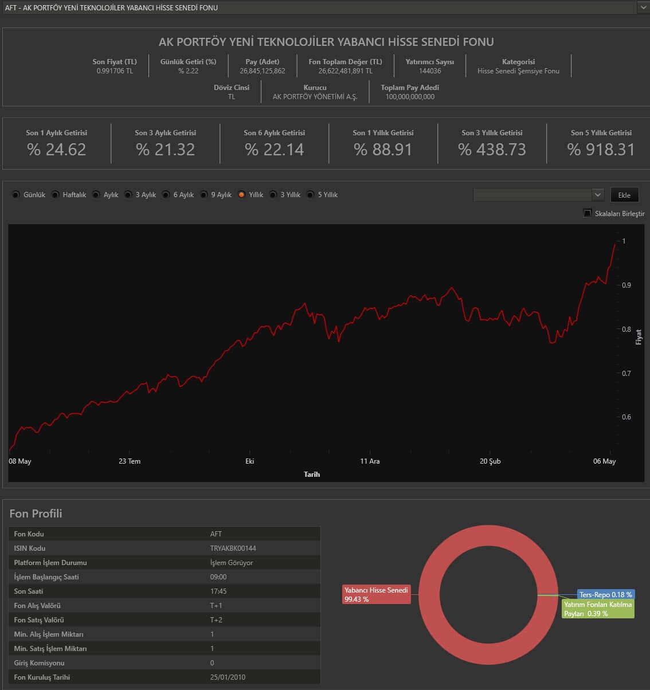Click the Fon Satış Valörü value T+2
Image resolution: width=650 pixels, height=690 pixels.
[216, 620]
